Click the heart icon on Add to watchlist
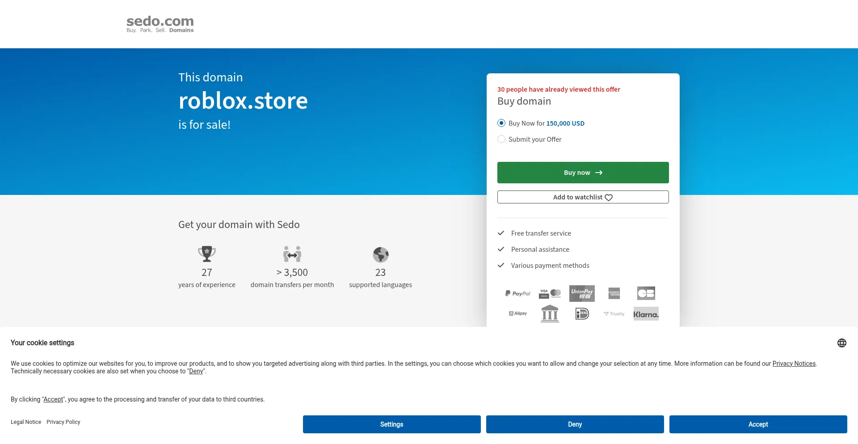The width and height of the screenshot is (858, 444). [609, 197]
